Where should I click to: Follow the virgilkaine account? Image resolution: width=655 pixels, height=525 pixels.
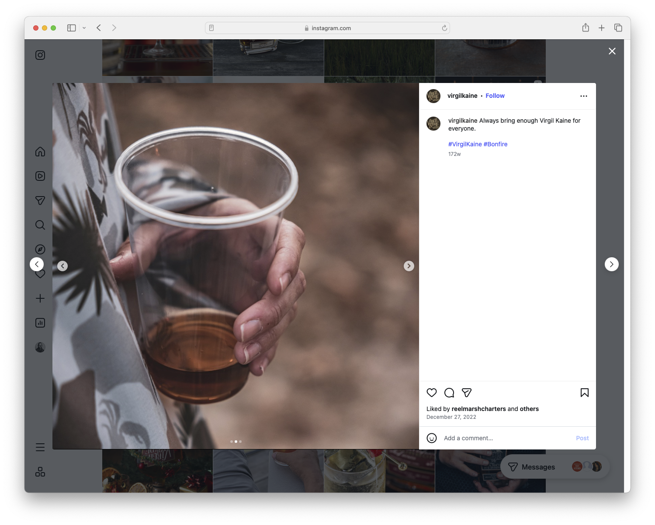pos(495,96)
